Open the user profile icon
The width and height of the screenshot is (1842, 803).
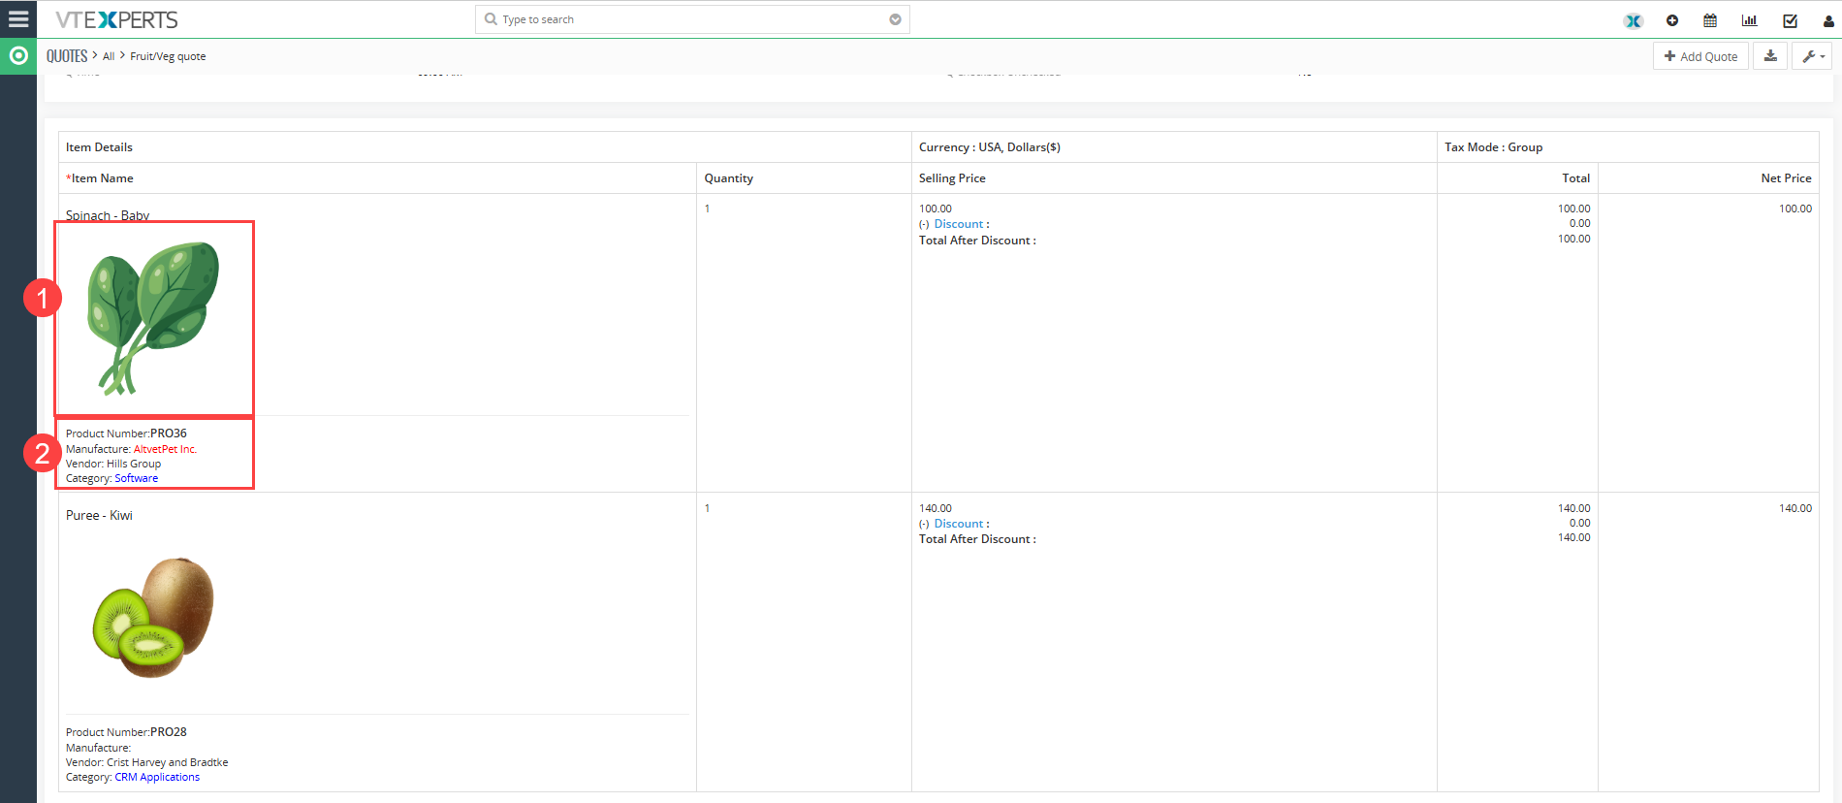click(1828, 20)
